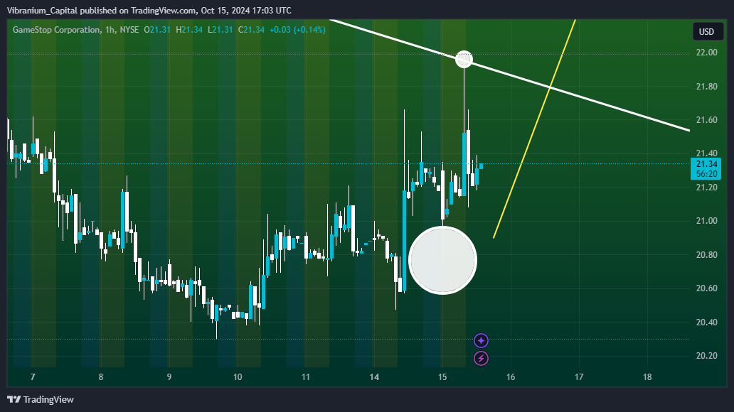The image size is (734, 412).
Task: Click the 20.60 price axis label
Action: click(706, 288)
